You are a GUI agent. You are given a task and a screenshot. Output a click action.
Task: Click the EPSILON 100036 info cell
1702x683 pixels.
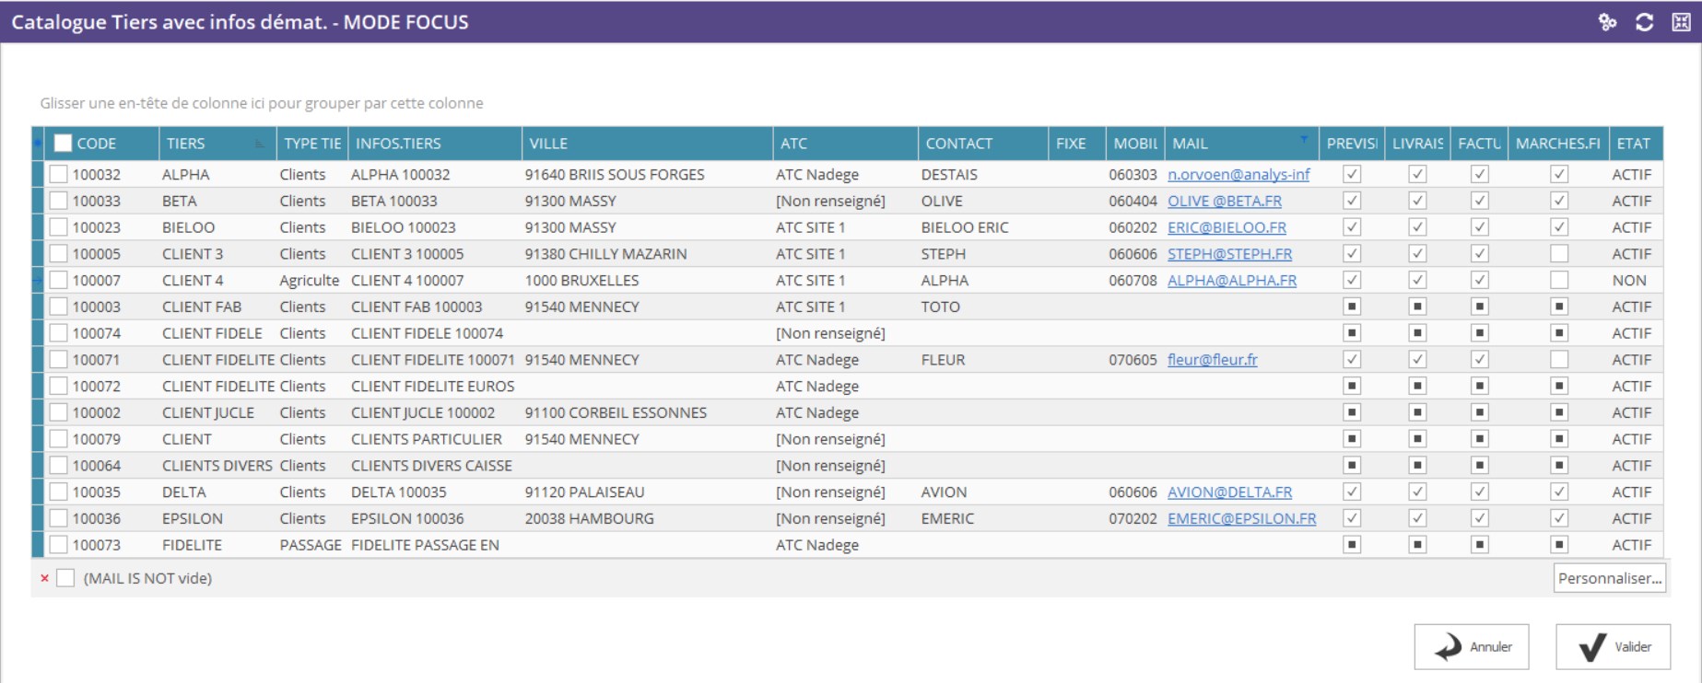(407, 519)
